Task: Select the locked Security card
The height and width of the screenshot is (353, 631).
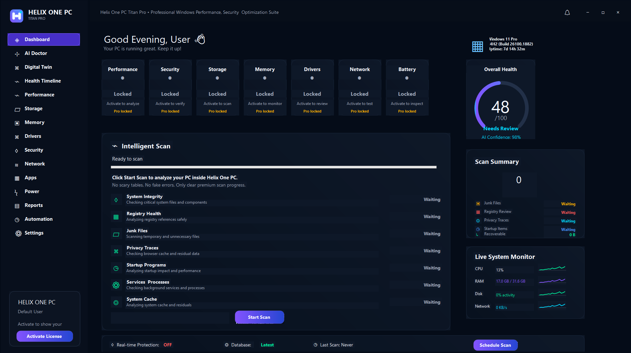Action: tap(170, 88)
